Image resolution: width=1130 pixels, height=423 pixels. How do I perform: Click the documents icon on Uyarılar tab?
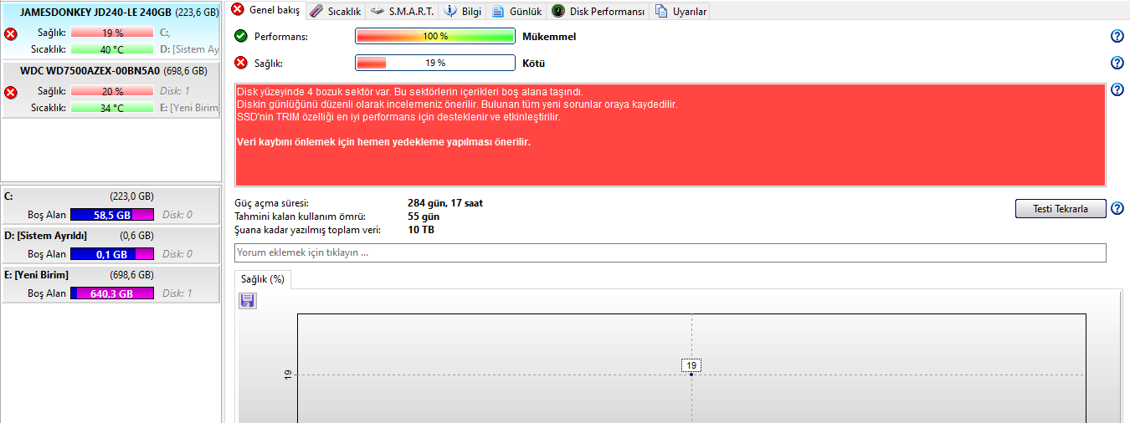tap(662, 11)
